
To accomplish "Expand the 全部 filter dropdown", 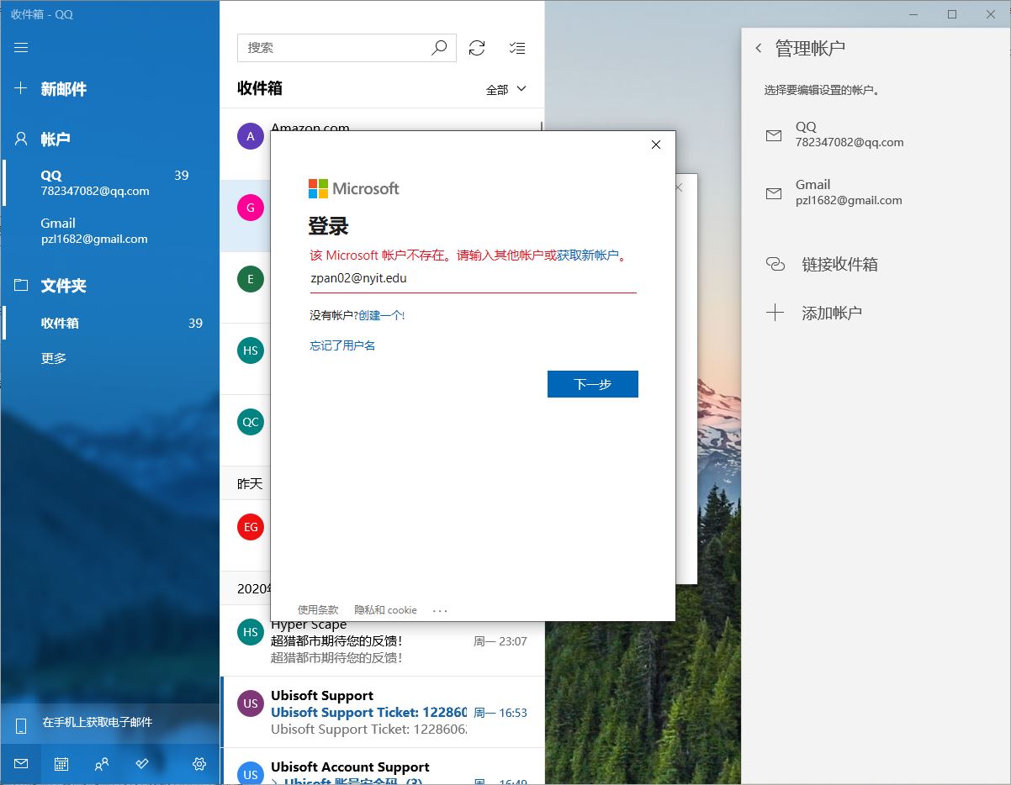I will [x=506, y=89].
